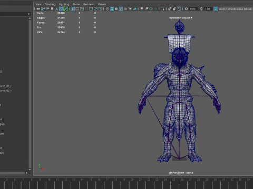
Task: Open the dropdown arrow atop the left panel
Action: (x=28, y=14)
